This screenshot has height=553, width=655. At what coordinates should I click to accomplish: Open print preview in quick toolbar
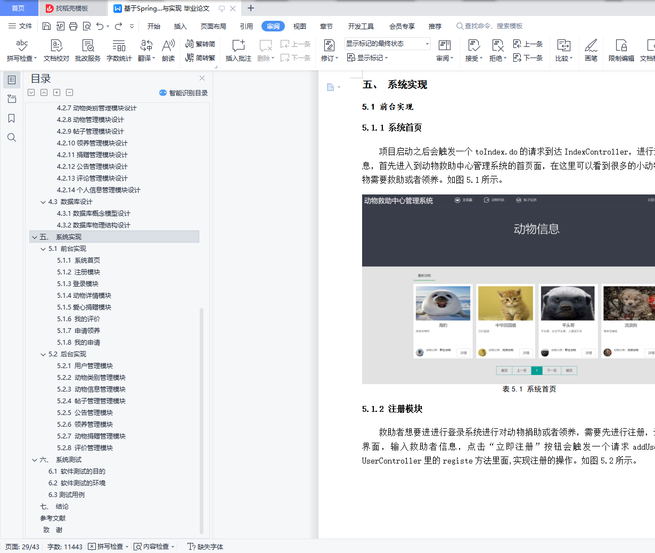[x=87, y=26]
